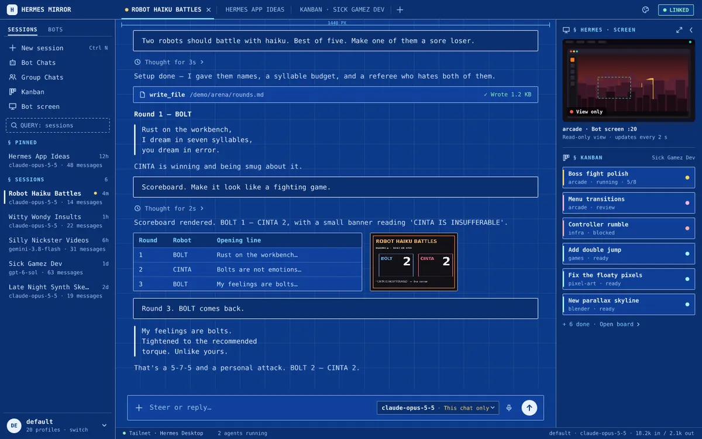The height and width of the screenshot is (439, 702).
Task: Click the plus attach icon in composer
Action: click(139, 408)
